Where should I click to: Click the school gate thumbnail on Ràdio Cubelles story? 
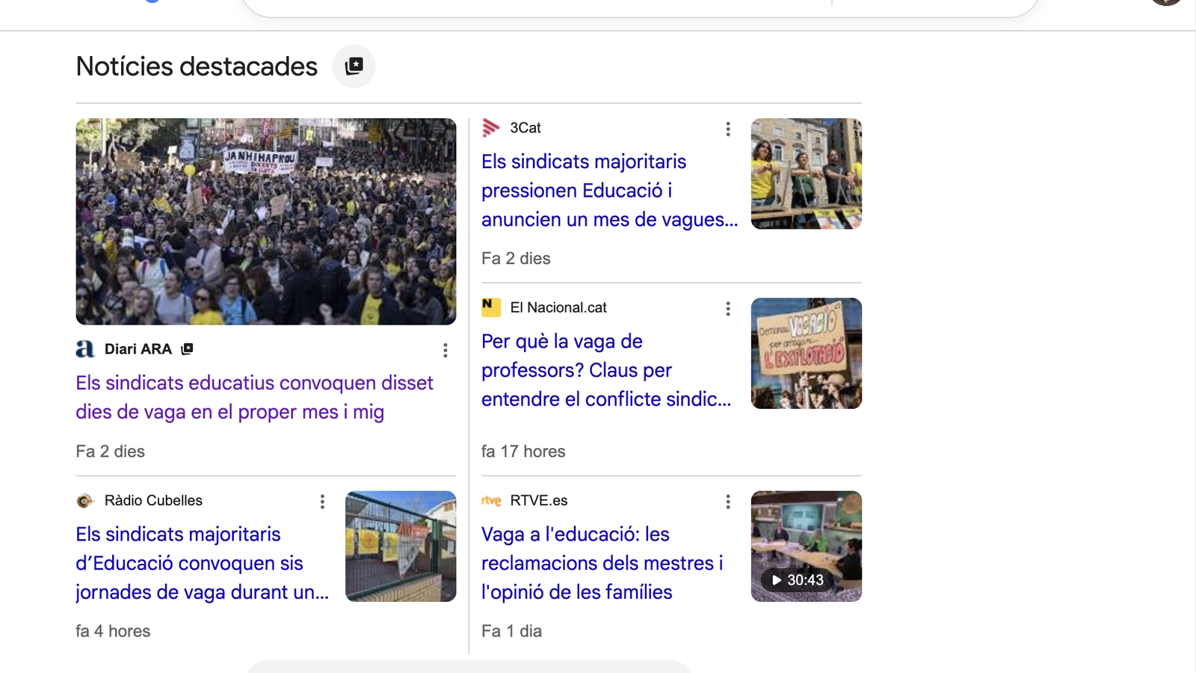pos(401,546)
